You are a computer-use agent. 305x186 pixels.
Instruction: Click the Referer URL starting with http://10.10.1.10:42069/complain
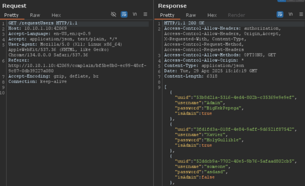(x=77, y=68)
